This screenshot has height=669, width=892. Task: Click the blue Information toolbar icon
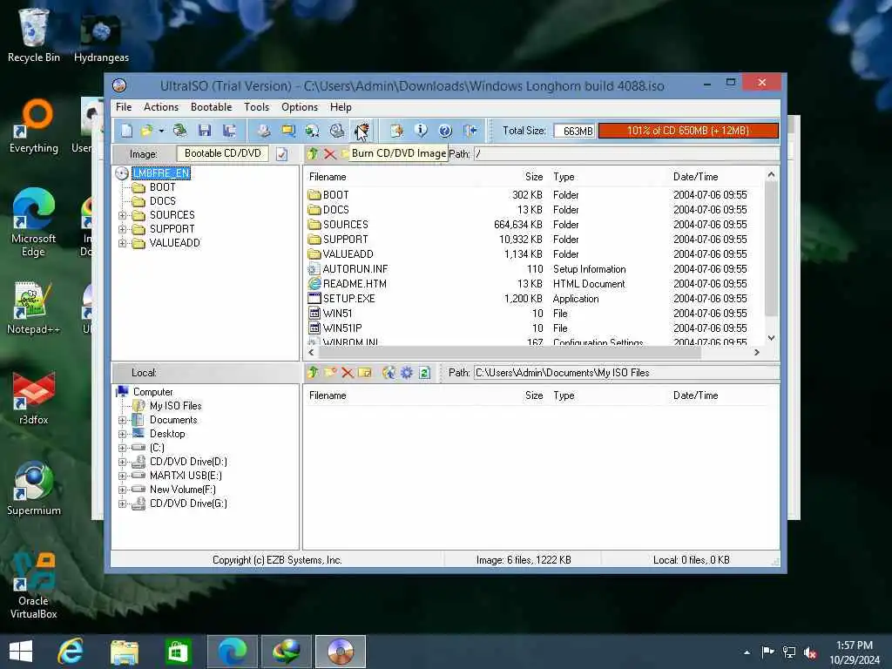click(x=421, y=131)
